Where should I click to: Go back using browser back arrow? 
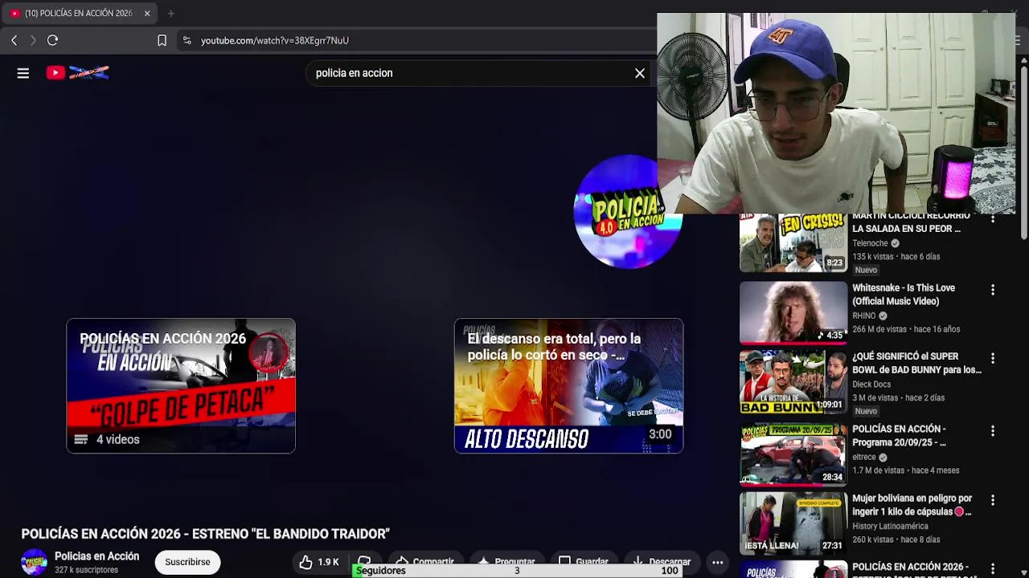click(x=14, y=40)
